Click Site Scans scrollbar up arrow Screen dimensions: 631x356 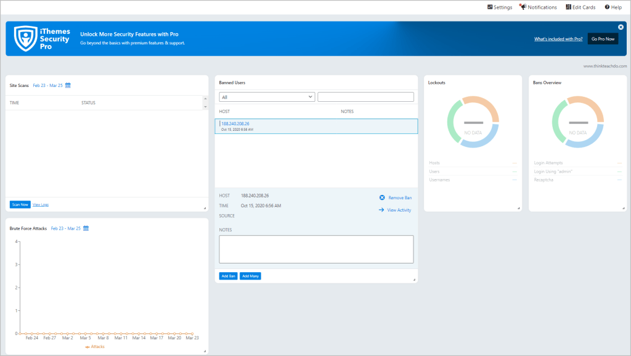pyautogui.click(x=205, y=99)
